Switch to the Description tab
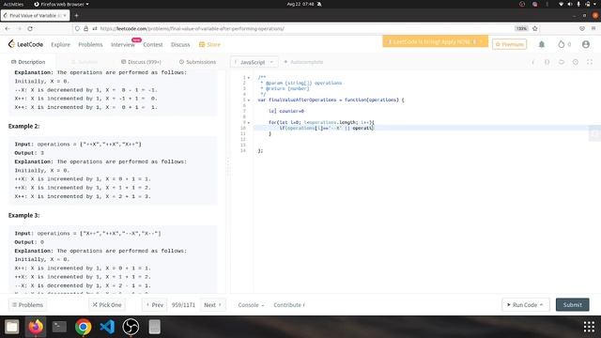Image resolution: width=601 pixels, height=338 pixels. (28, 62)
